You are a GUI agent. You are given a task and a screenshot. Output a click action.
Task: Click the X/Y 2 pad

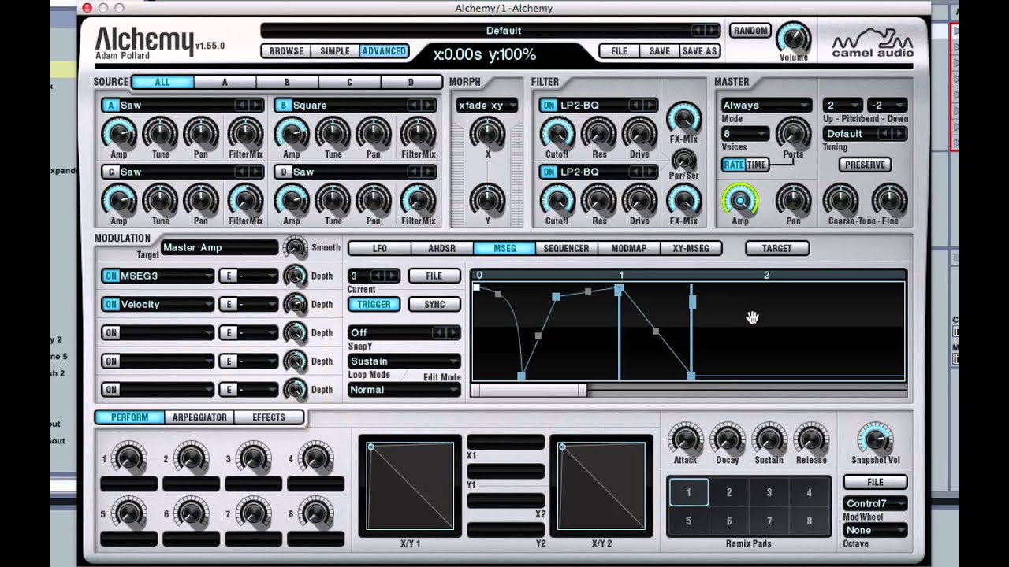click(601, 486)
